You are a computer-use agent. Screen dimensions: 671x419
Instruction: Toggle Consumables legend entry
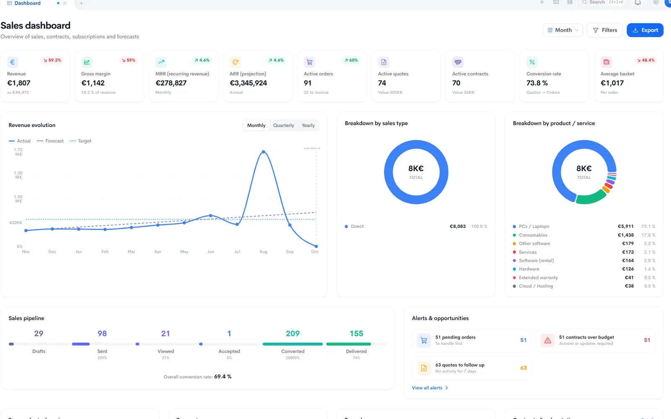530,235
